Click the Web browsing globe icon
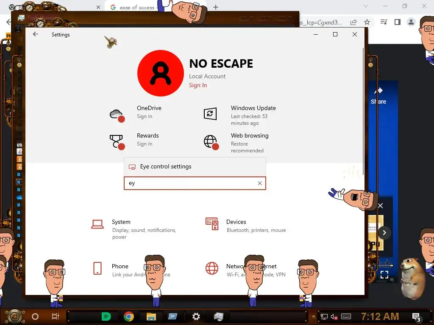The width and height of the screenshot is (434, 325). [x=211, y=142]
